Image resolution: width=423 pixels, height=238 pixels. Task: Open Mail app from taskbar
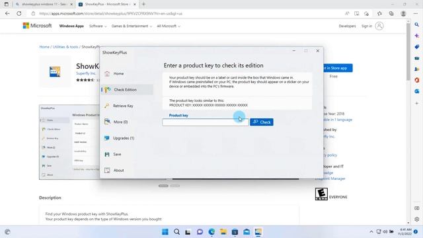point(247,232)
